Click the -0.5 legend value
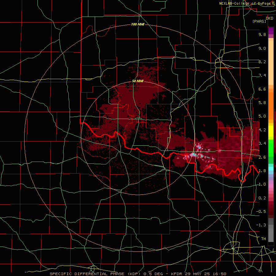This screenshot has height=276, width=276. tap(261, 212)
